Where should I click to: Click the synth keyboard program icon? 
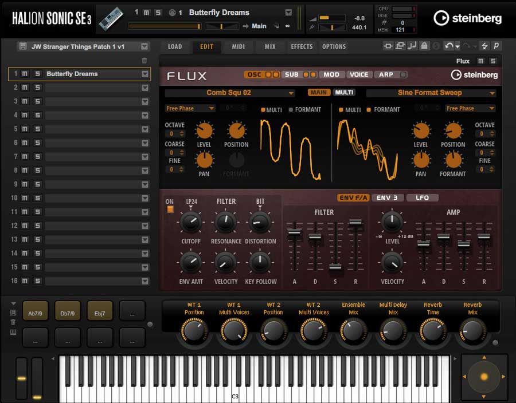coord(111,19)
